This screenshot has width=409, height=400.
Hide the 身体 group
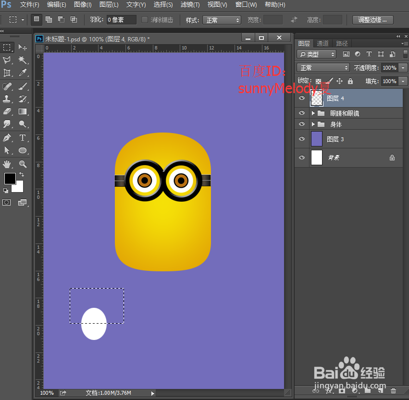pyautogui.click(x=302, y=124)
